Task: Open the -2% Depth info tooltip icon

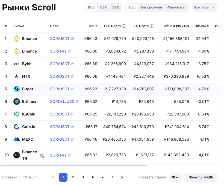Action: 152,26
